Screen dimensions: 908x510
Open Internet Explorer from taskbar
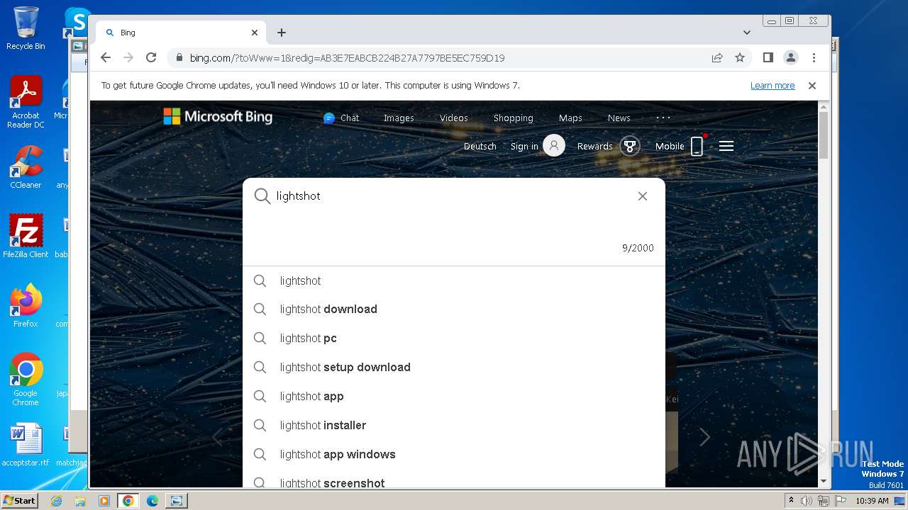(x=57, y=501)
